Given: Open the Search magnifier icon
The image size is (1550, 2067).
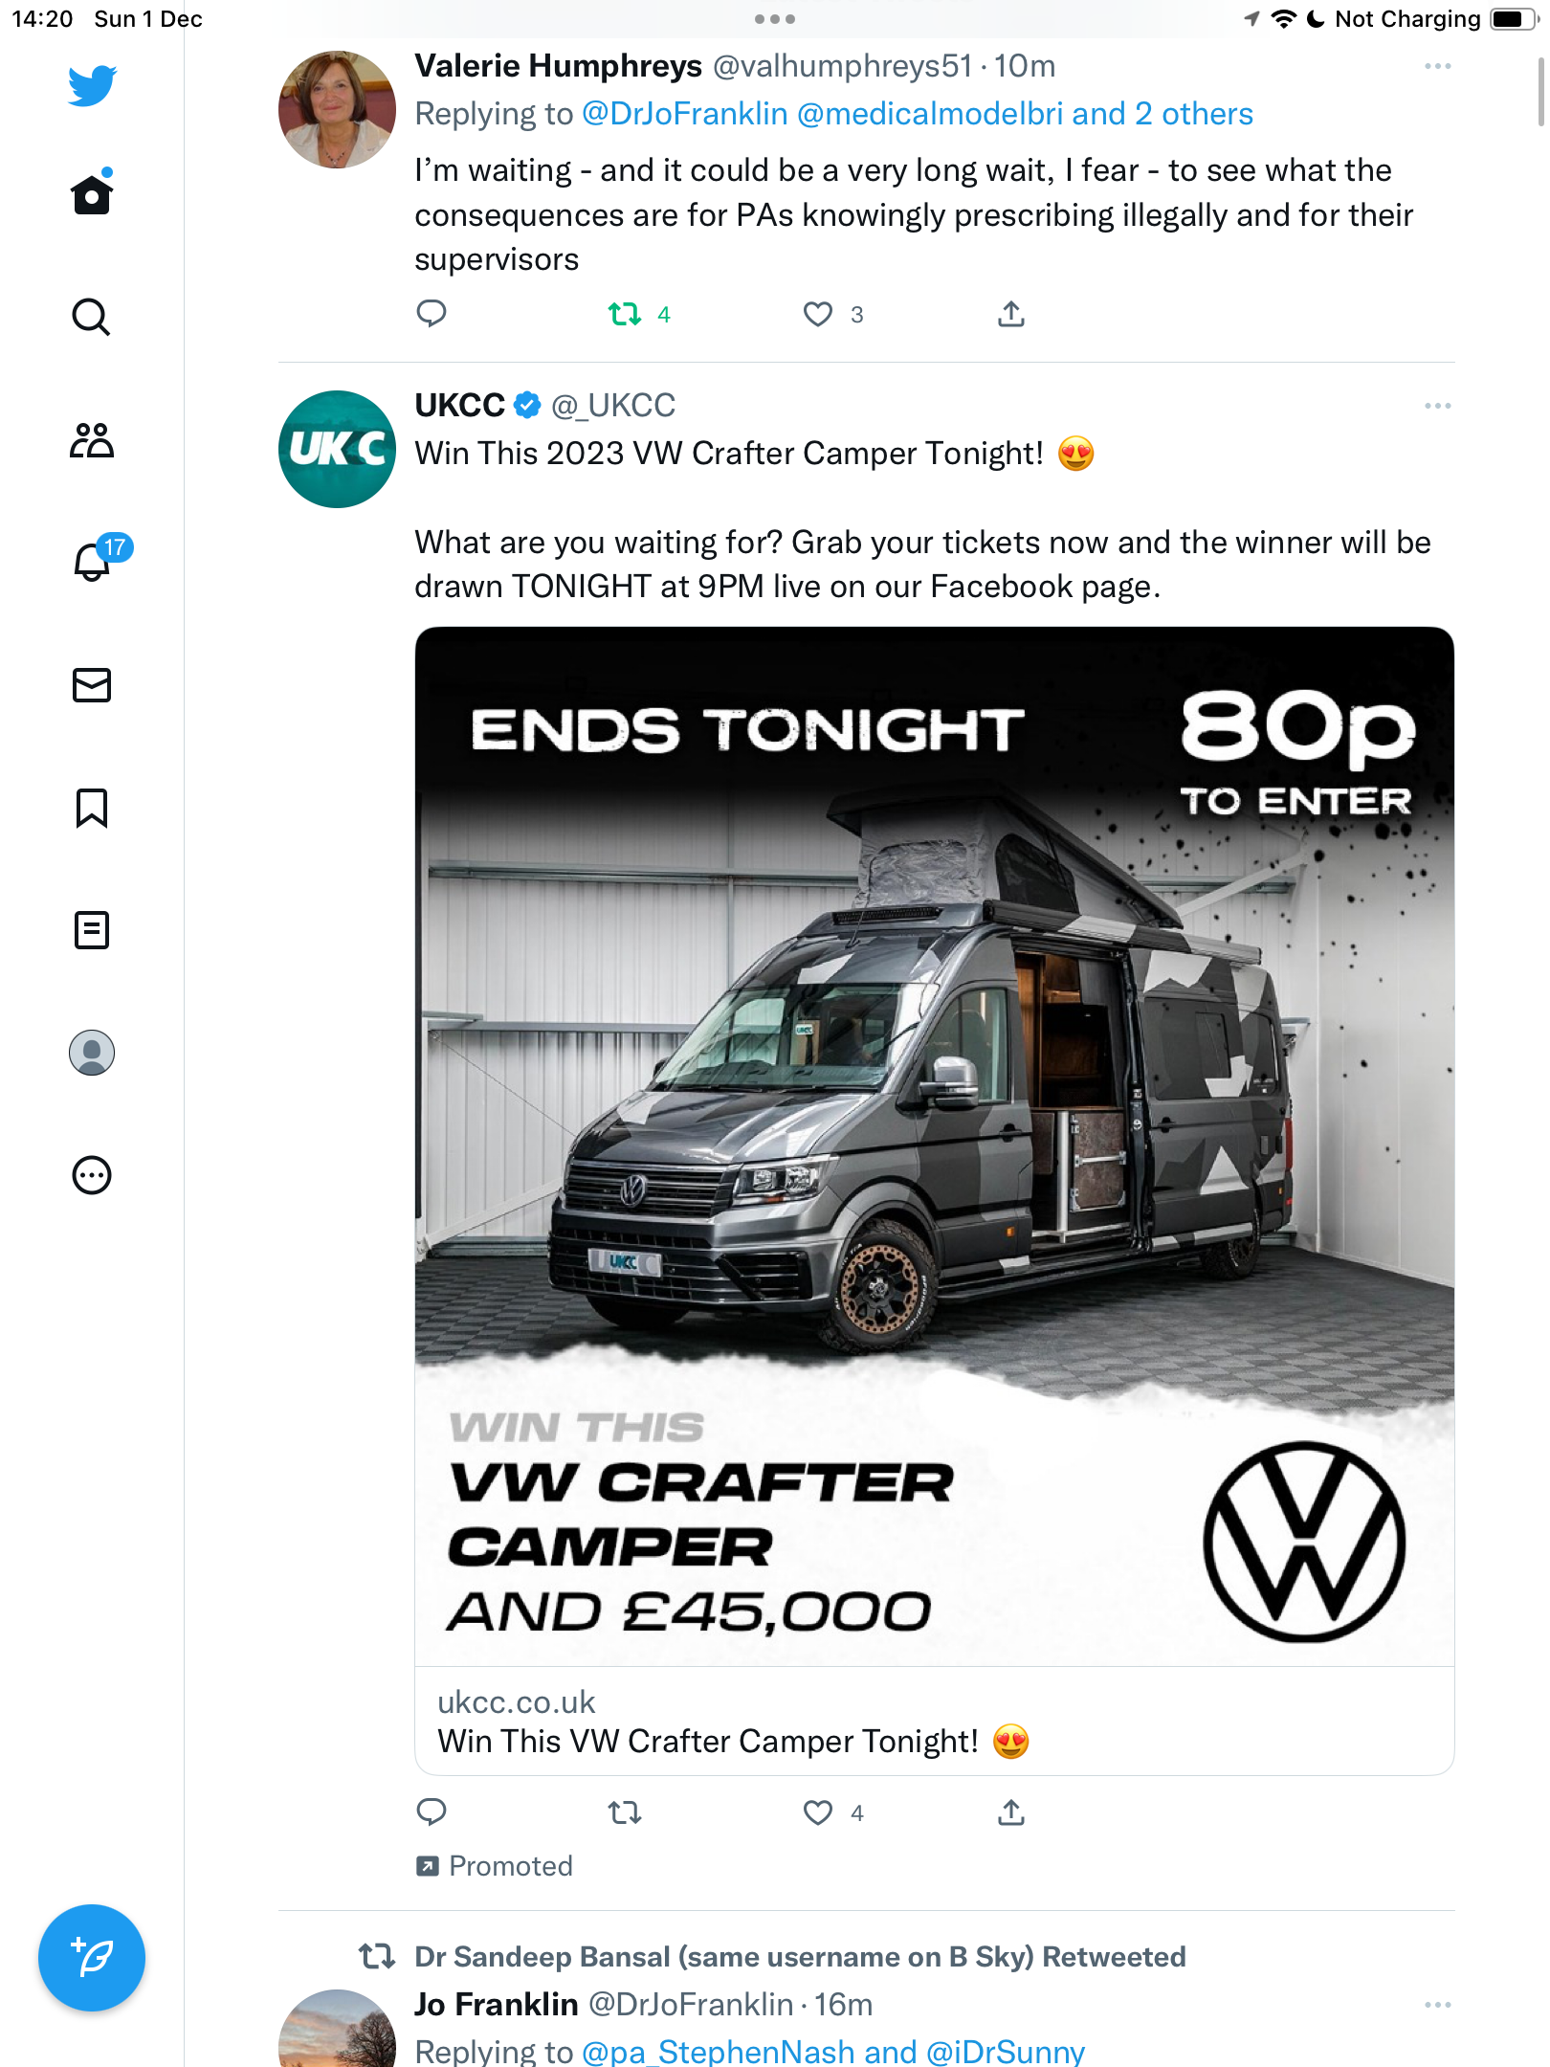Looking at the screenshot, I should click(x=92, y=317).
